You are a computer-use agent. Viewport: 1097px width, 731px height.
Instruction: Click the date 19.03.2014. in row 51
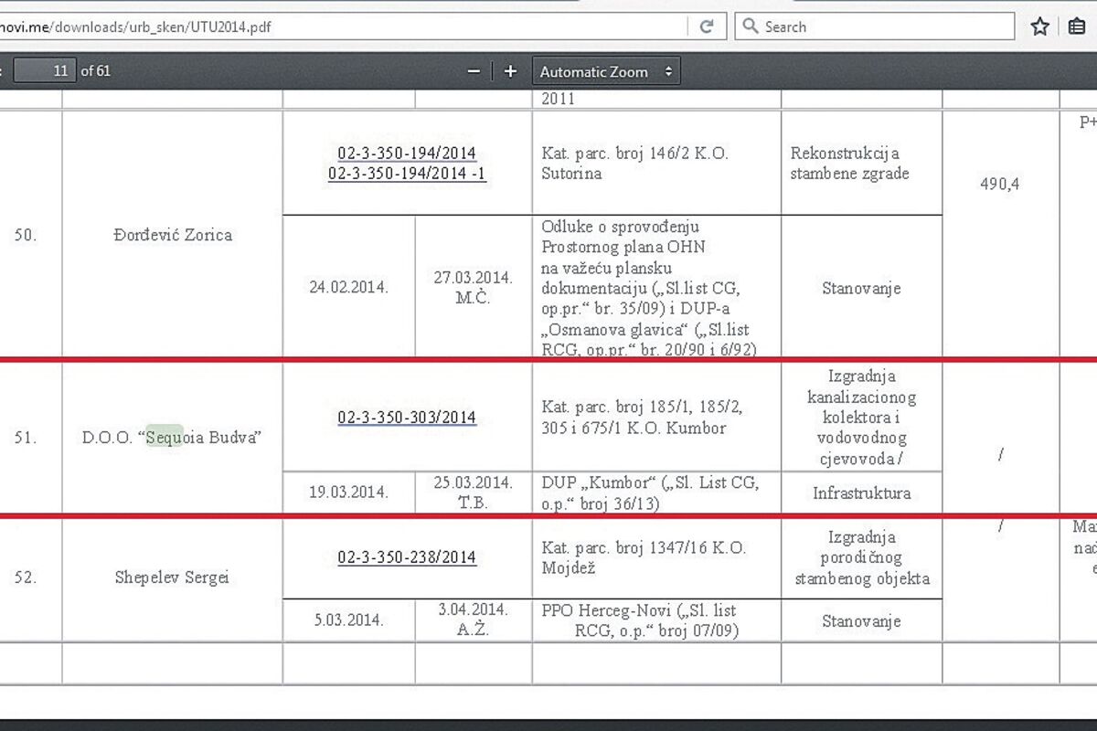click(348, 492)
